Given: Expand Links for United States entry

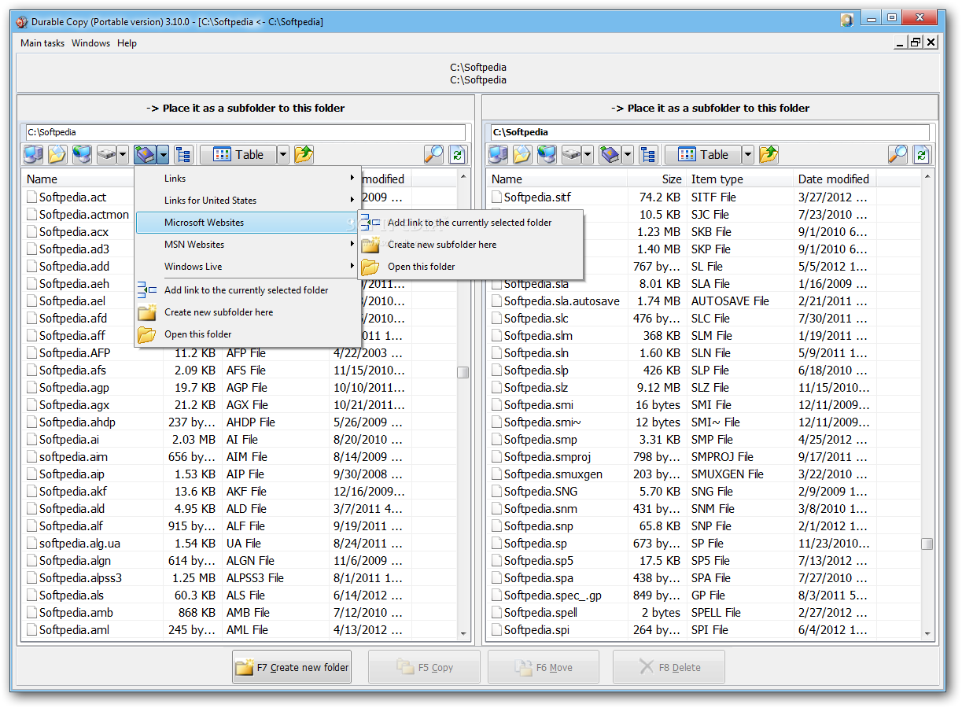Looking at the screenshot, I should 247,201.
